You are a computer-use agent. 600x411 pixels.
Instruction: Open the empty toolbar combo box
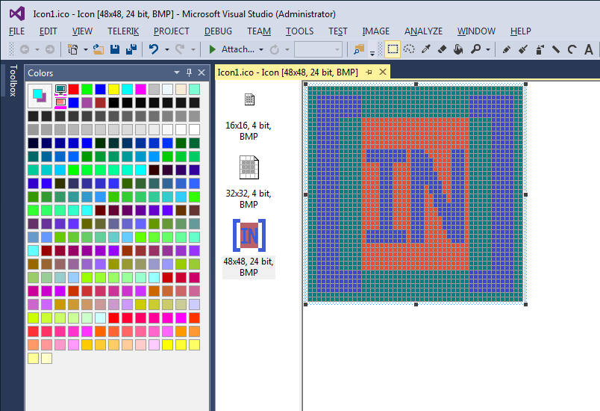318,49
